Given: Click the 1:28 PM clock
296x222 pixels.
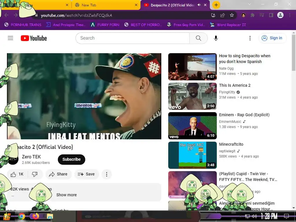Looking at the screenshot, I should pyautogui.click(x=269, y=216).
